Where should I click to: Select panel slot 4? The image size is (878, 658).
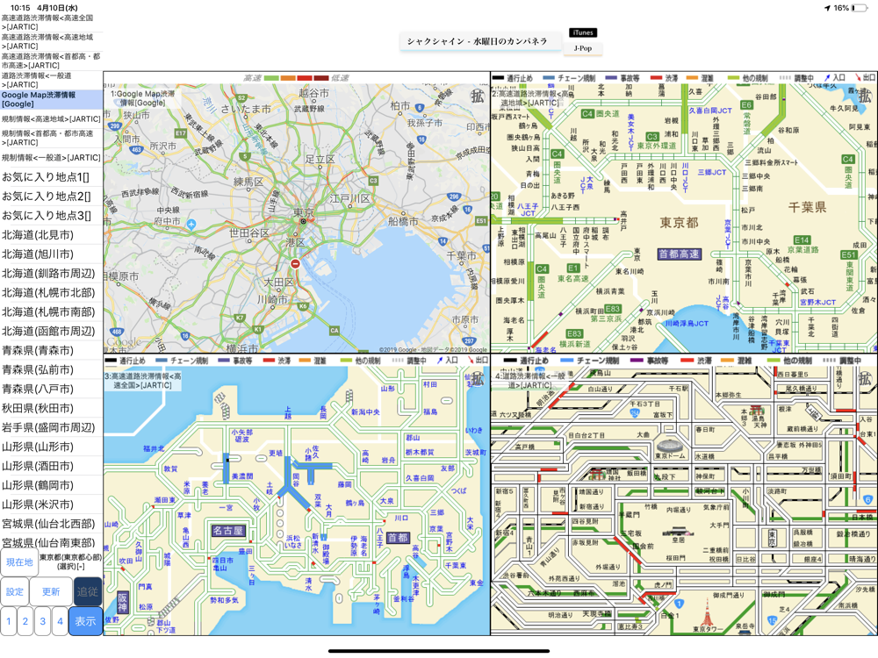(60, 621)
